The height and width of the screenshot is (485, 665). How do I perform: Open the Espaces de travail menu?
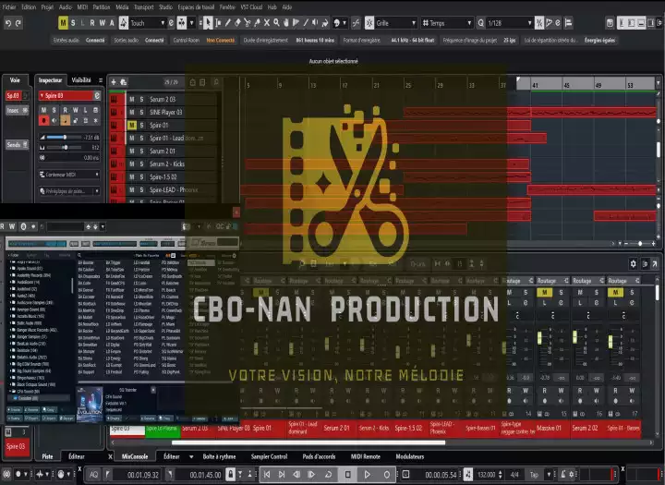[x=196, y=6]
